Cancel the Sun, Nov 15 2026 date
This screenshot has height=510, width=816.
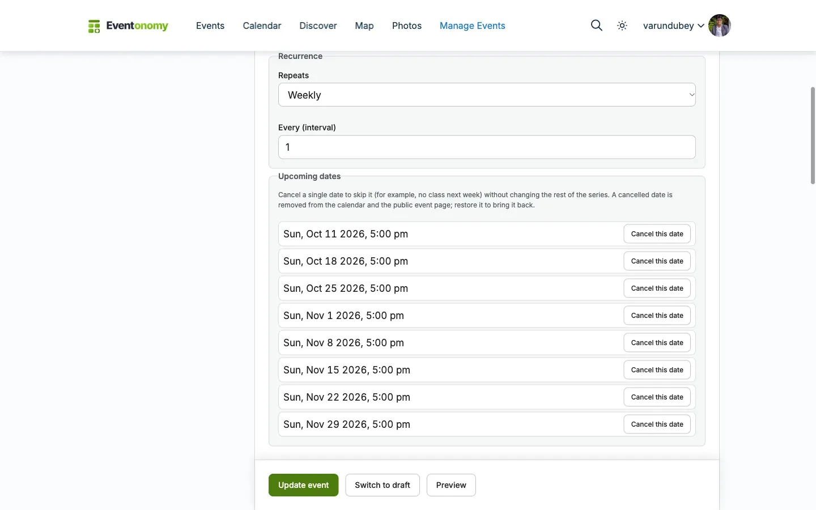pos(657,370)
